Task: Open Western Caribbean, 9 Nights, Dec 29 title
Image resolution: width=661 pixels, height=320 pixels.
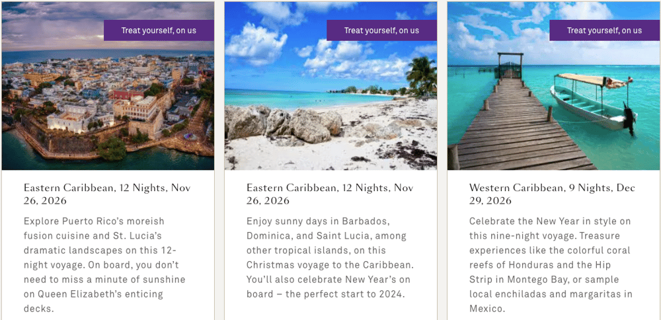Action: point(551,194)
